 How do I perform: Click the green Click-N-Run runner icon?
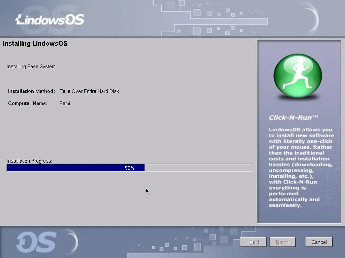[298, 76]
